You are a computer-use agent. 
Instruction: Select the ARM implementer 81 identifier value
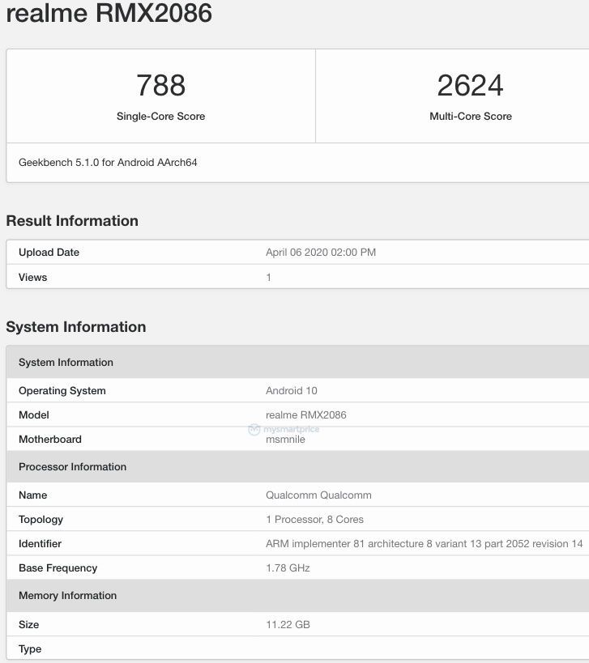[x=425, y=544]
